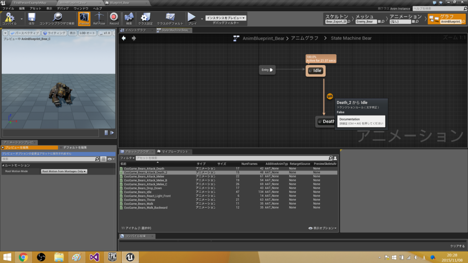Open the File menu

[x=8, y=8]
